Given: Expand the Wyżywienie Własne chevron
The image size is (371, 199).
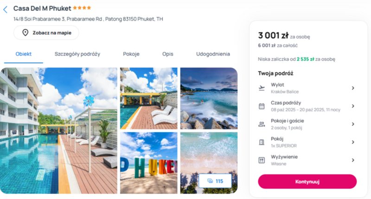Looking at the screenshot, I should [353, 160].
